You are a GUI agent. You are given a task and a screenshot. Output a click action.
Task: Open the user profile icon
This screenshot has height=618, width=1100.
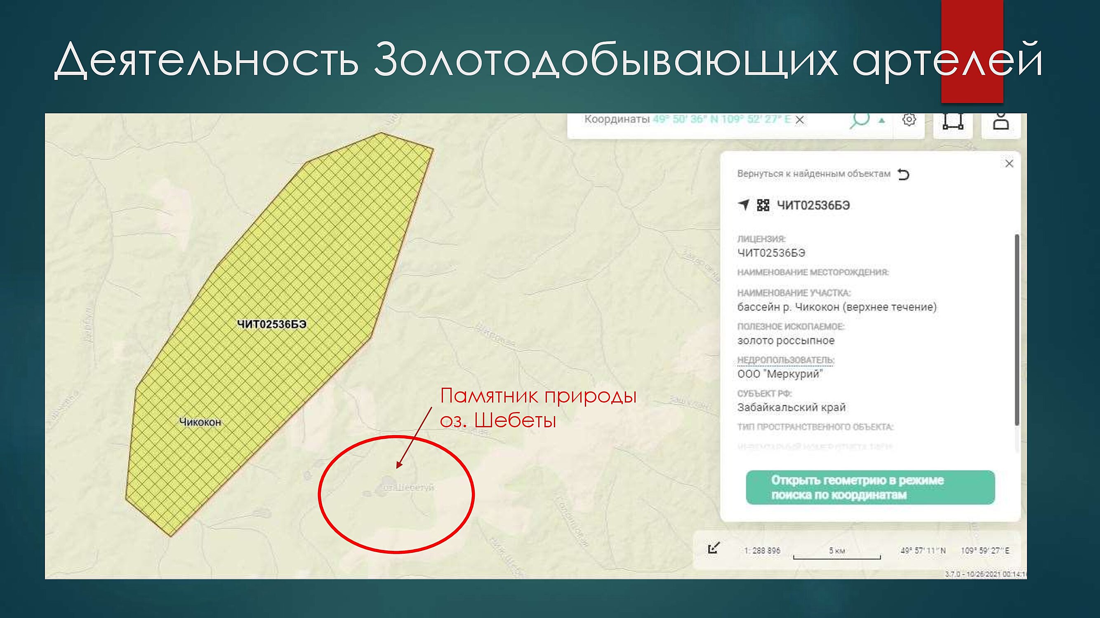(x=1001, y=121)
